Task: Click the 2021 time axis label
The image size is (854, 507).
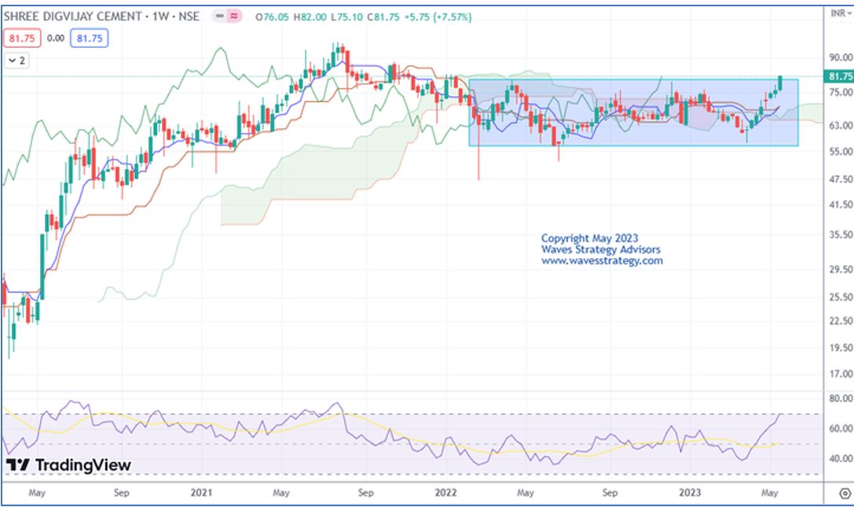Action: pyautogui.click(x=201, y=493)
